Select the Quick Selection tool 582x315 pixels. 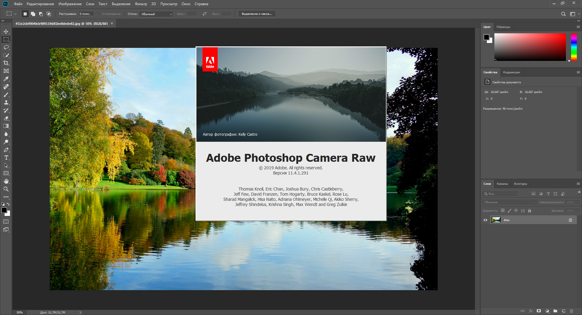coord(6,55)
